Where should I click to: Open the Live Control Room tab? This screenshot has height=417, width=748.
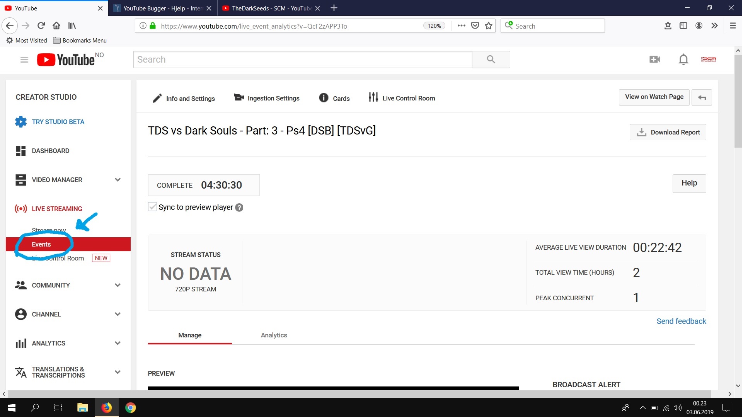tap(402, 98)
